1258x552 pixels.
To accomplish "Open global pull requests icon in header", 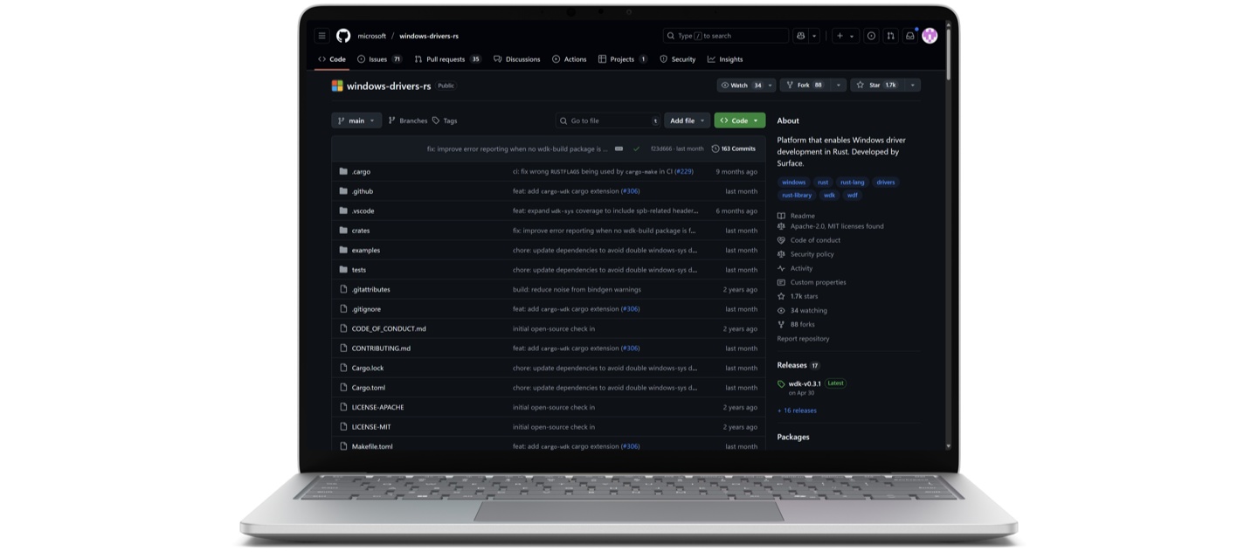I will point(890,36).
